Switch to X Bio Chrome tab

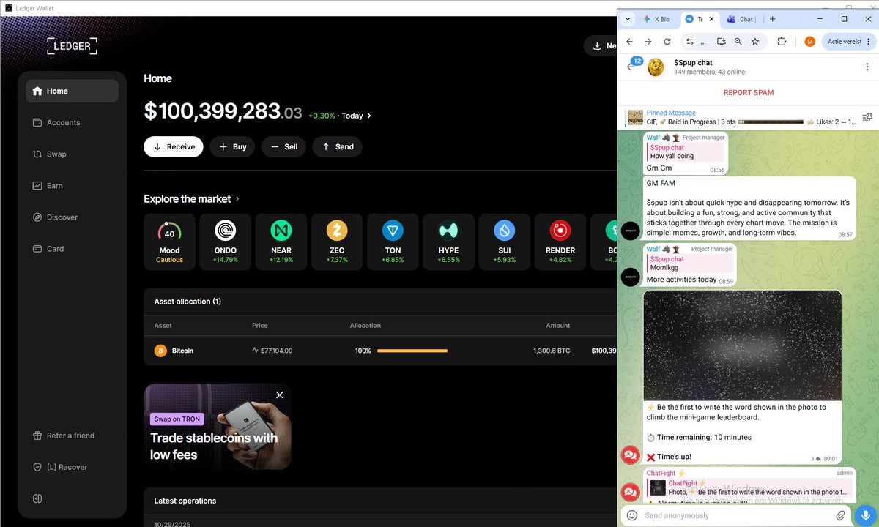point(658,19)
